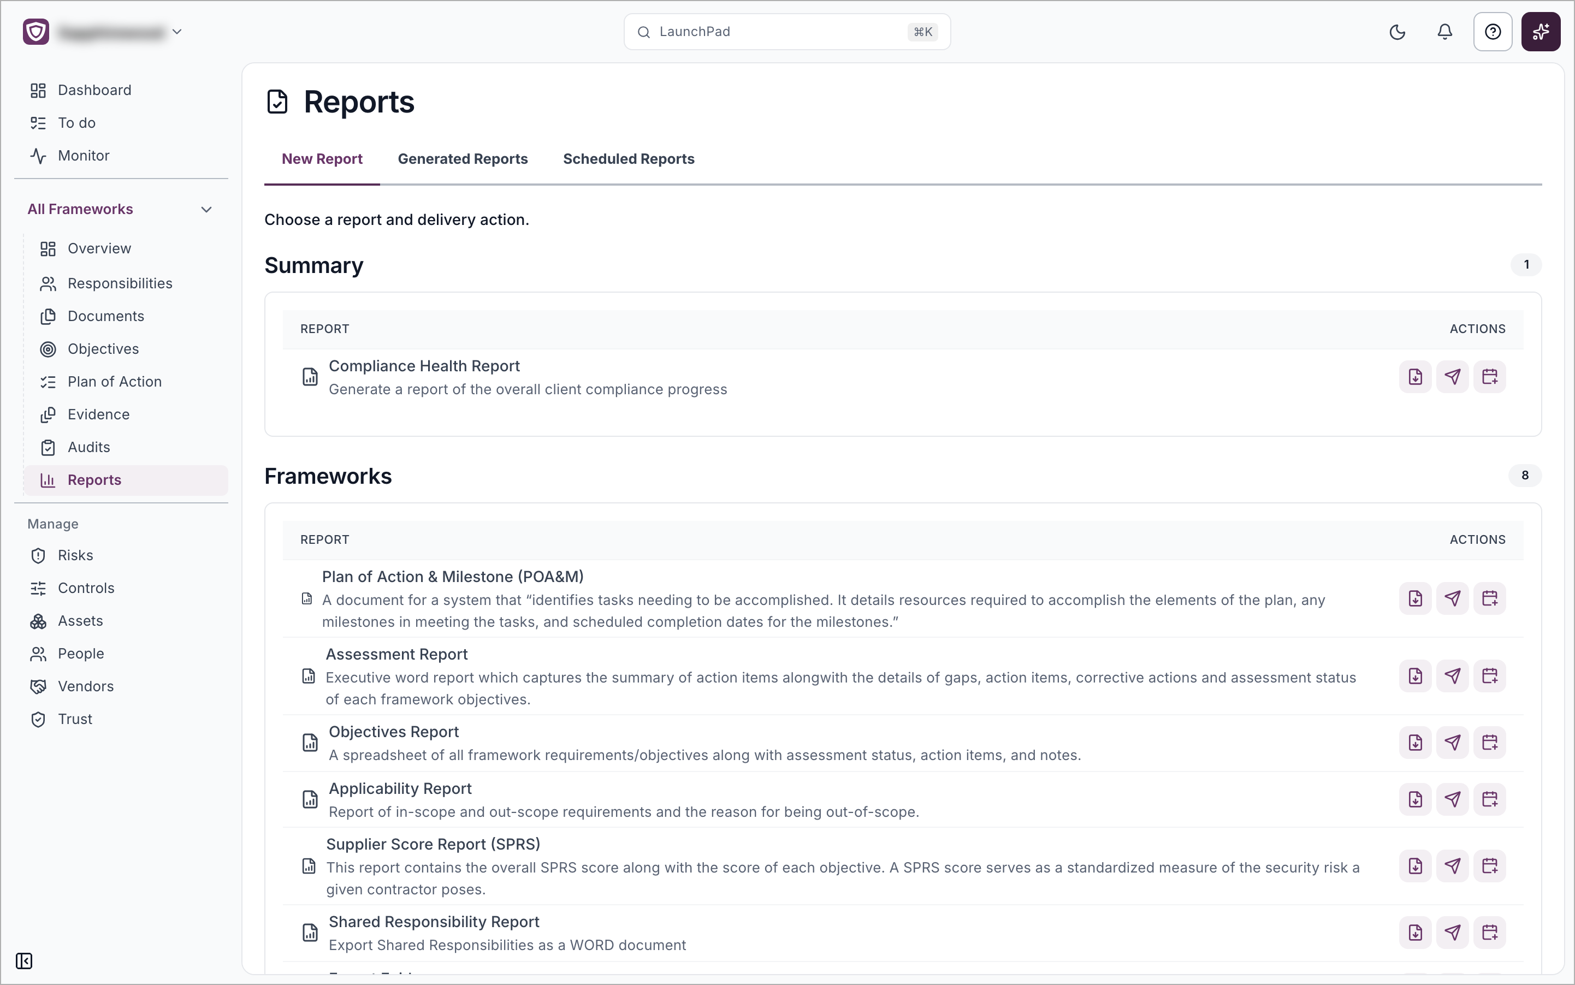Send the Supplier Score Report (SPRS)

(x=1453, y=866)
